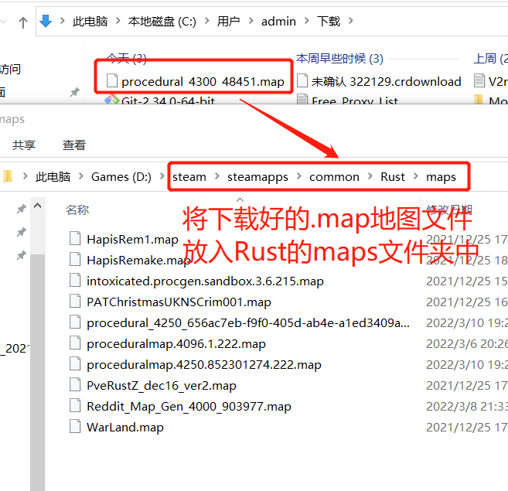This screenshot has width=508, height=491.
Task: Click steamapps breadcrumb segment
Action: pos(257,177)
